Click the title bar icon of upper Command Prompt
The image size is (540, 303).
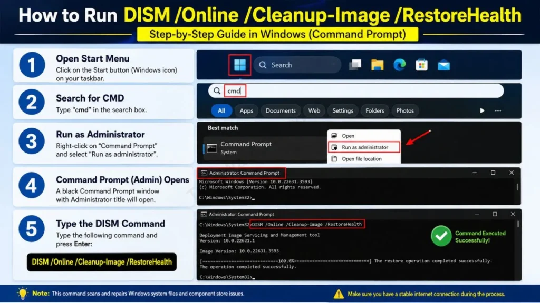(204, 173)
